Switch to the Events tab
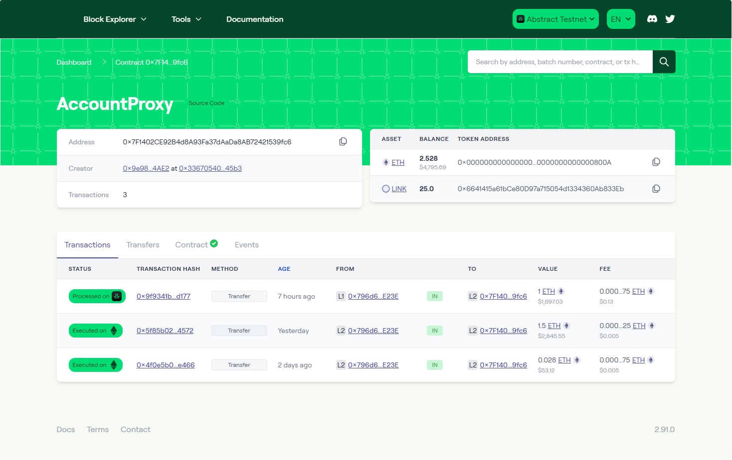The height and width of the screenshot is (460, 732). [246, 245]
